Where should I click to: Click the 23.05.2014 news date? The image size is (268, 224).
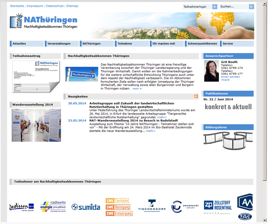pos(77,120)
